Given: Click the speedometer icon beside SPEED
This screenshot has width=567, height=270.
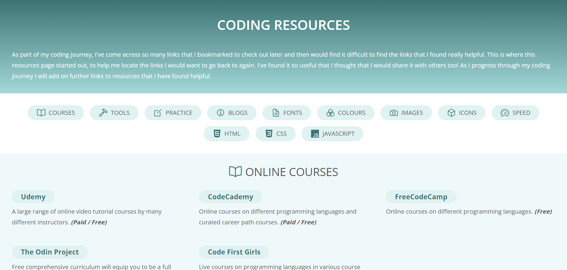Looking at the screenshot, I should (505, 113).
